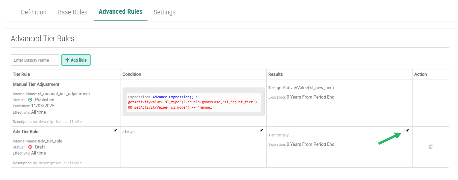Switch to the Base Rules tab

[x=72, y=12]
